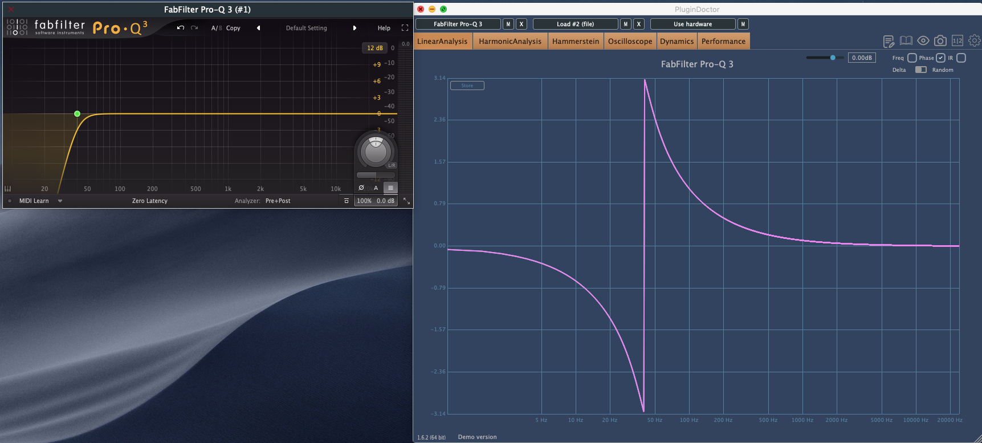Click the phase invert Ø icon
982x443 pixels.
(x=361, y=188)
